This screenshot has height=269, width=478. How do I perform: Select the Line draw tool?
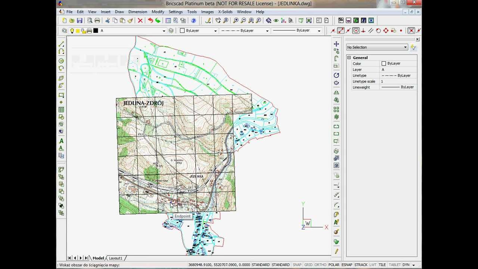tap(61, 44)
